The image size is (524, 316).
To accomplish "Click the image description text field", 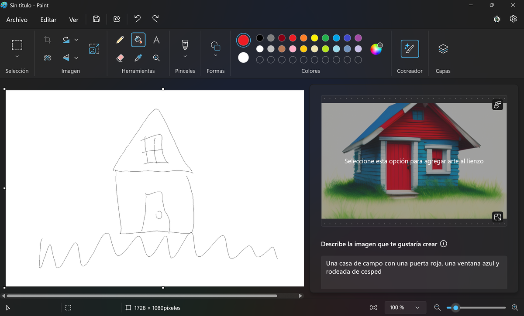I will (x=414, y=271).
